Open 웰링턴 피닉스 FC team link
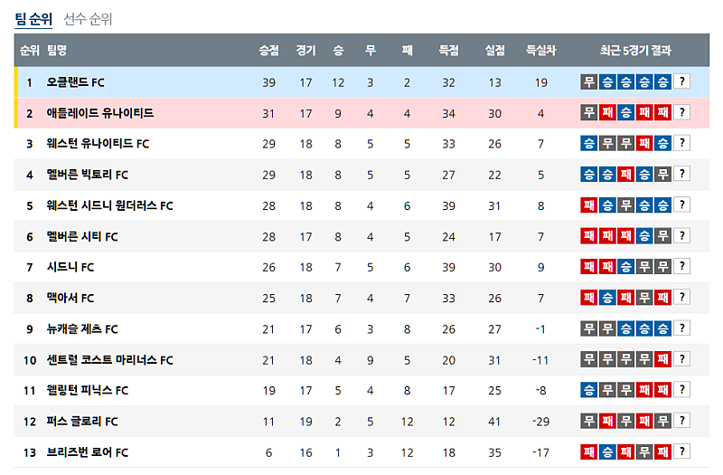 pos(88,390)
